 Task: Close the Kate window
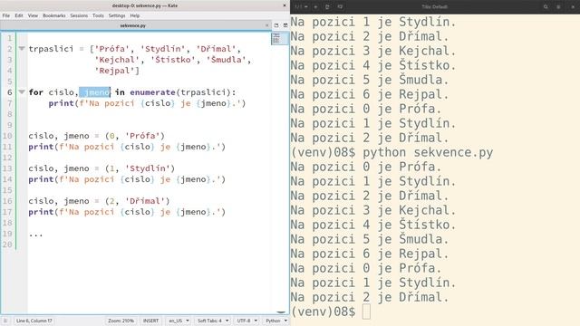[284, 5]
